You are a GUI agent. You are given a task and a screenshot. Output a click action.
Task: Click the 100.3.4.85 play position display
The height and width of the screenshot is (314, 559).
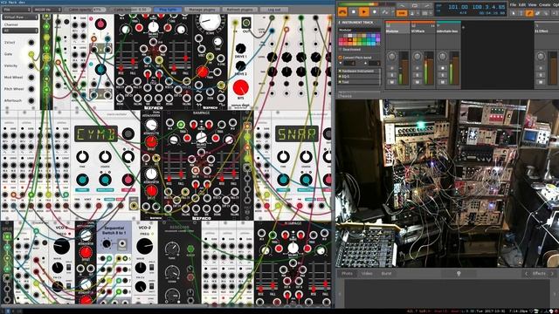click(488, 7)
